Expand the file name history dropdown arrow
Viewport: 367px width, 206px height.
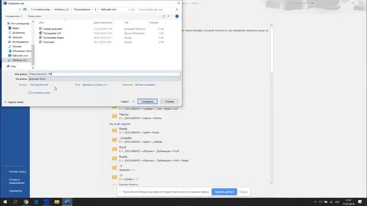pyautogui.click(x=179, y=74)
